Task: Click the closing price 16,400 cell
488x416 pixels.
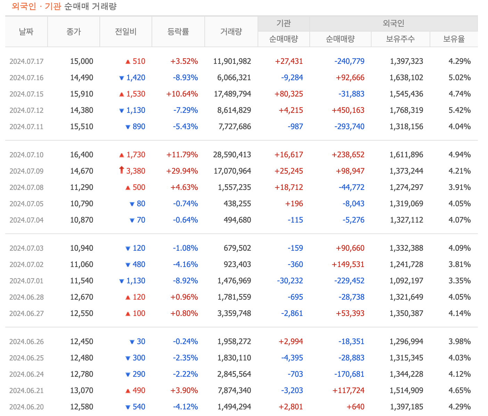Action: pyautogui.click(x=82, y=155)
